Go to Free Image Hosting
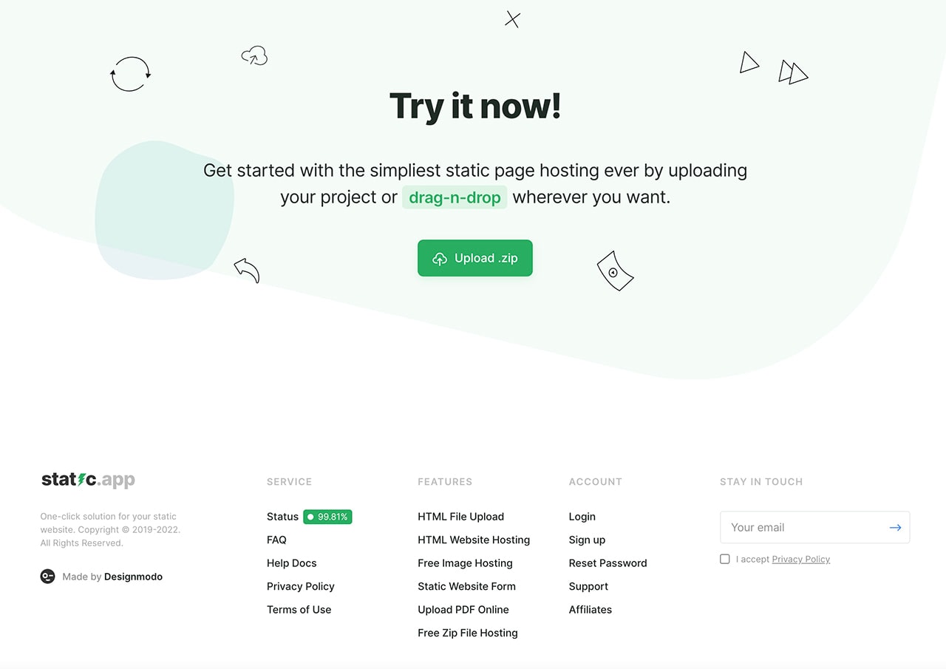The height and width of the screenshot is (669, 946). (465, 563)
